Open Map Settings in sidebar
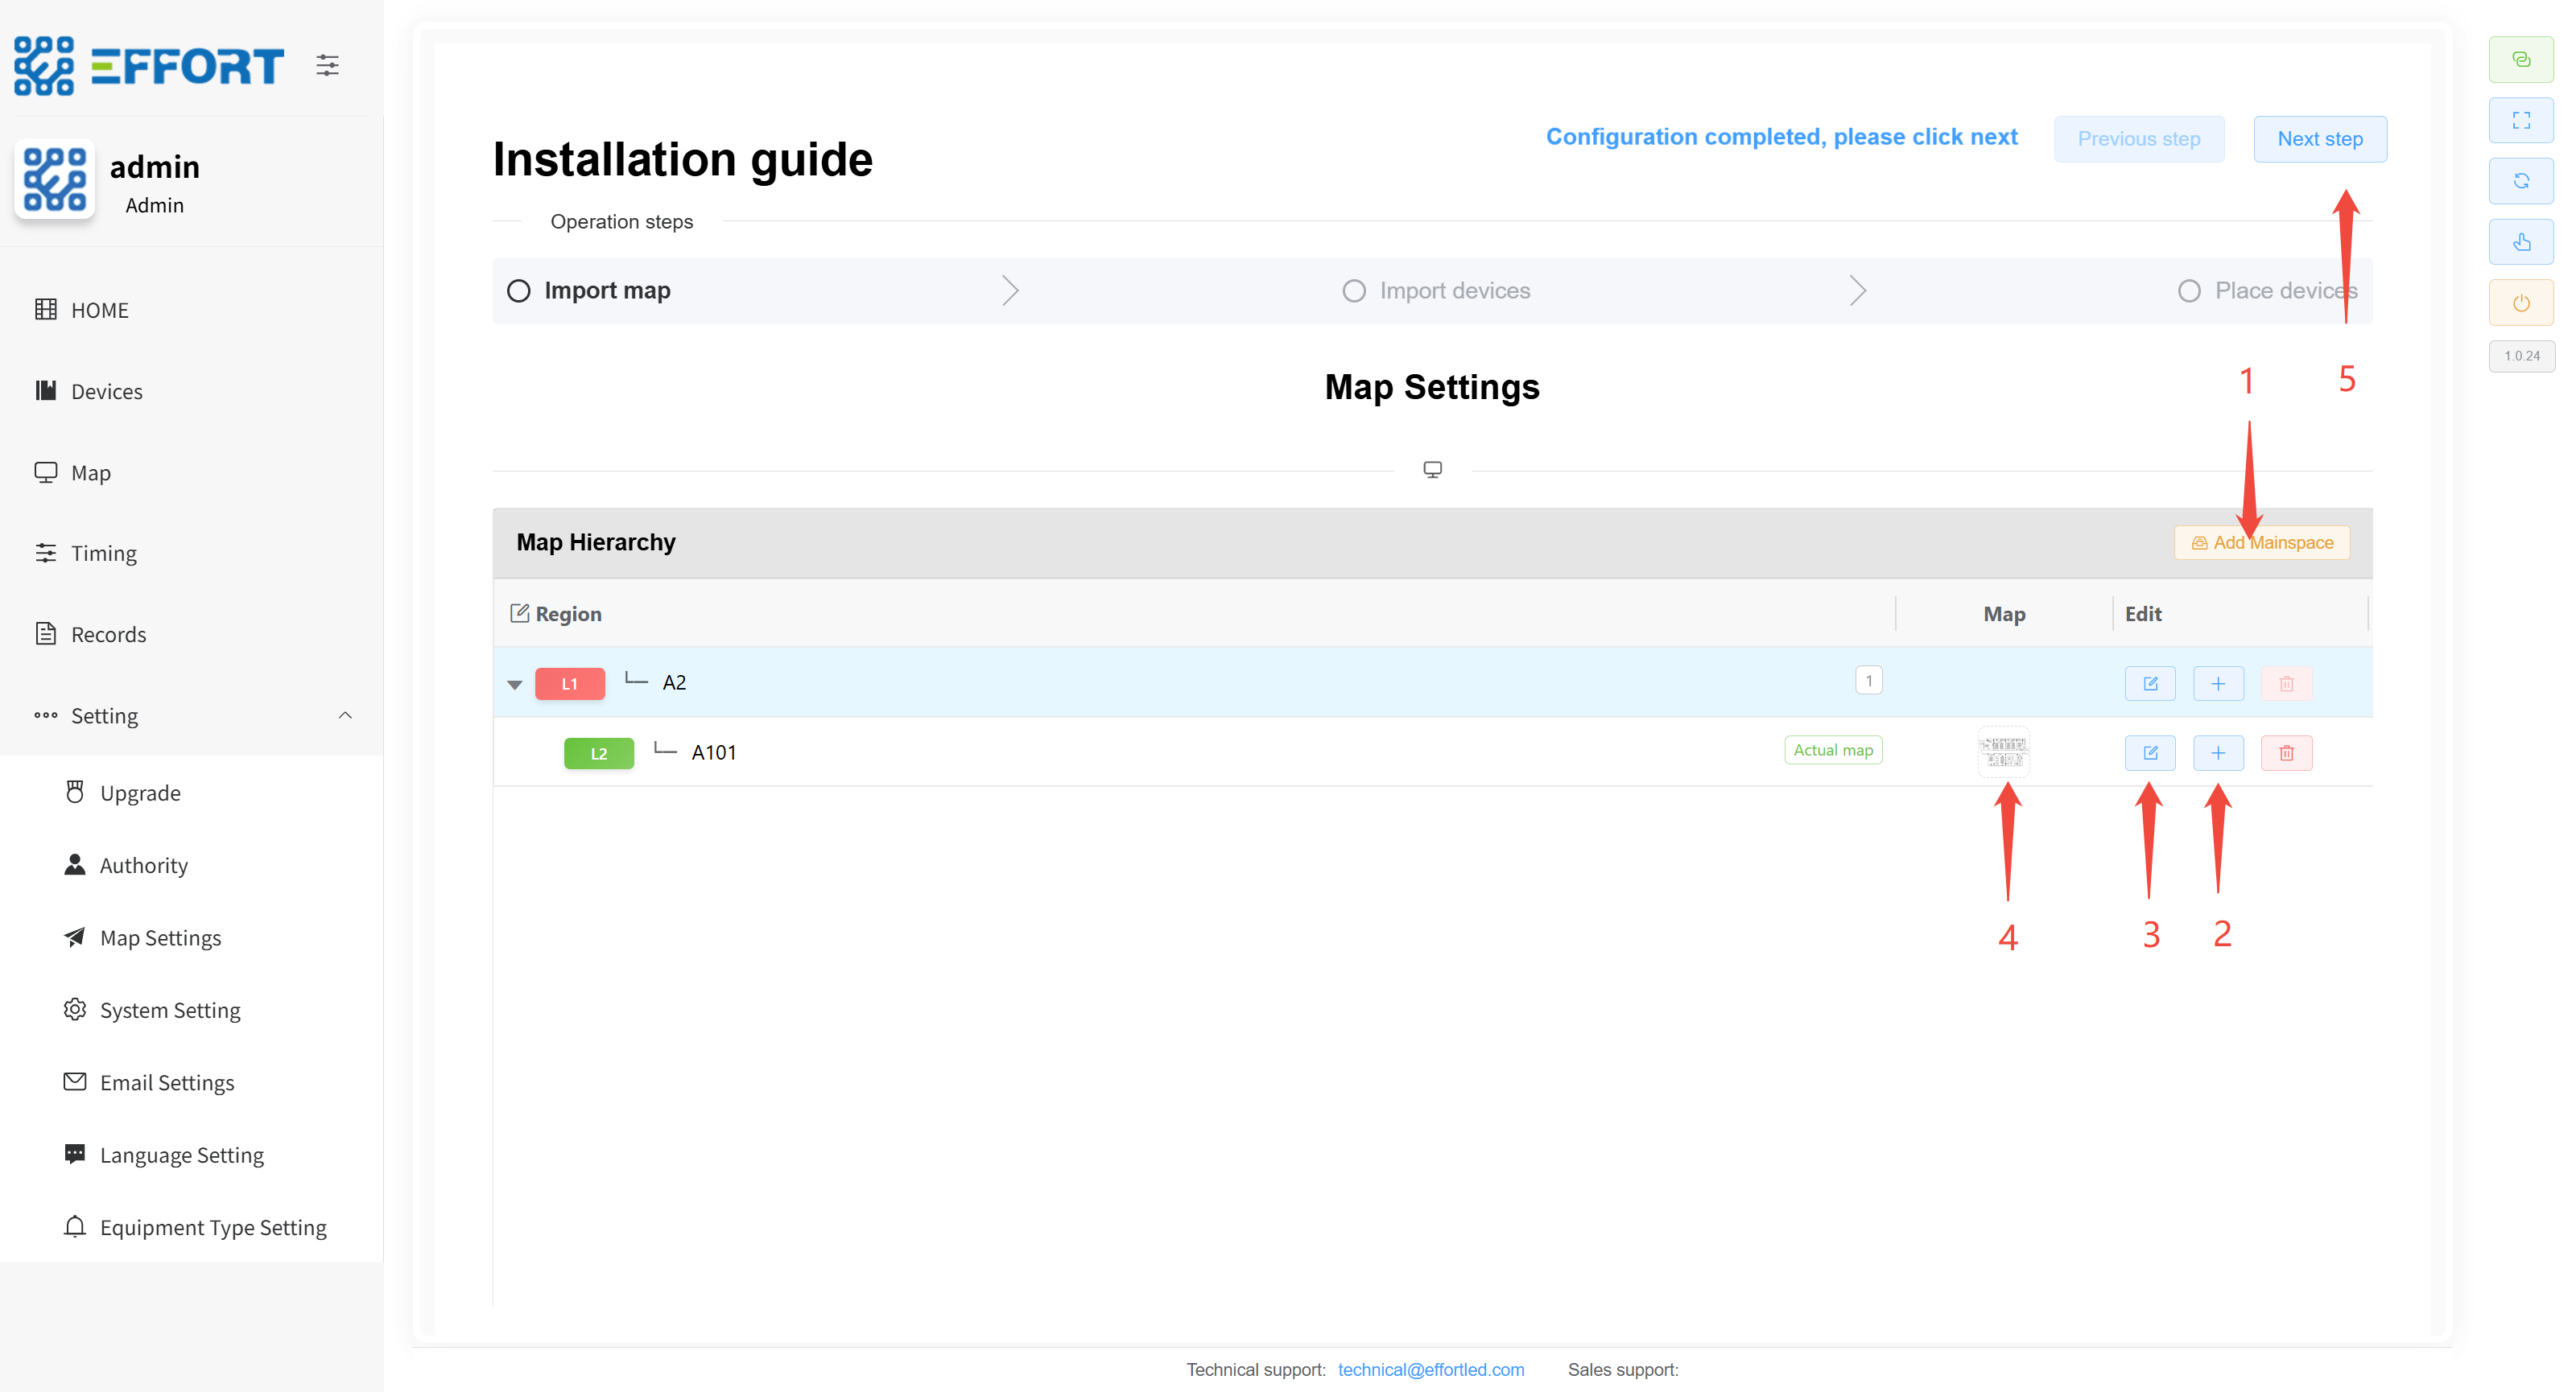Viewport: 2576px width, 1392px height. pyautogui.click(x=160, y=937)
